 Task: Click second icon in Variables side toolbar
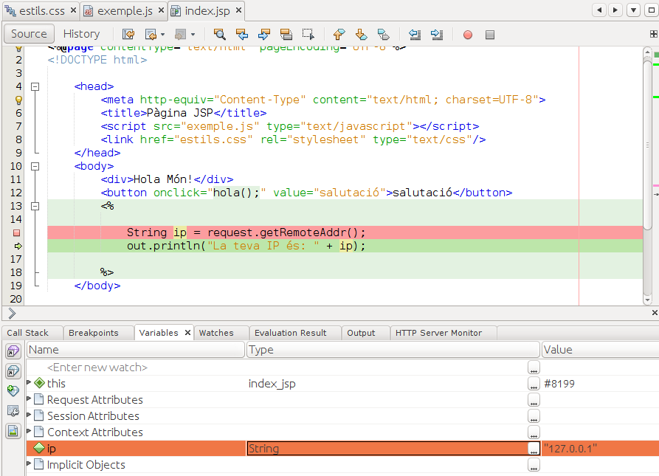coord(13,371)
